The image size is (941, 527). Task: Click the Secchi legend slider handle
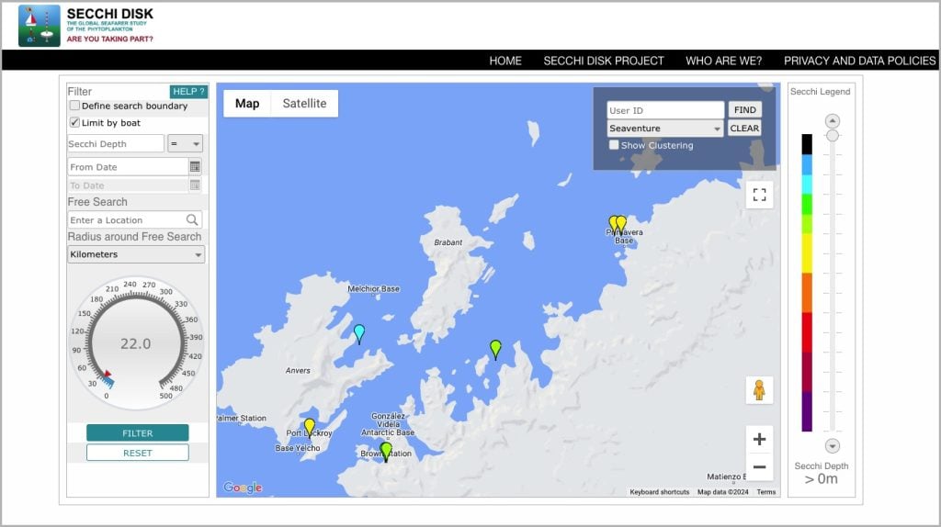[832, 136]
